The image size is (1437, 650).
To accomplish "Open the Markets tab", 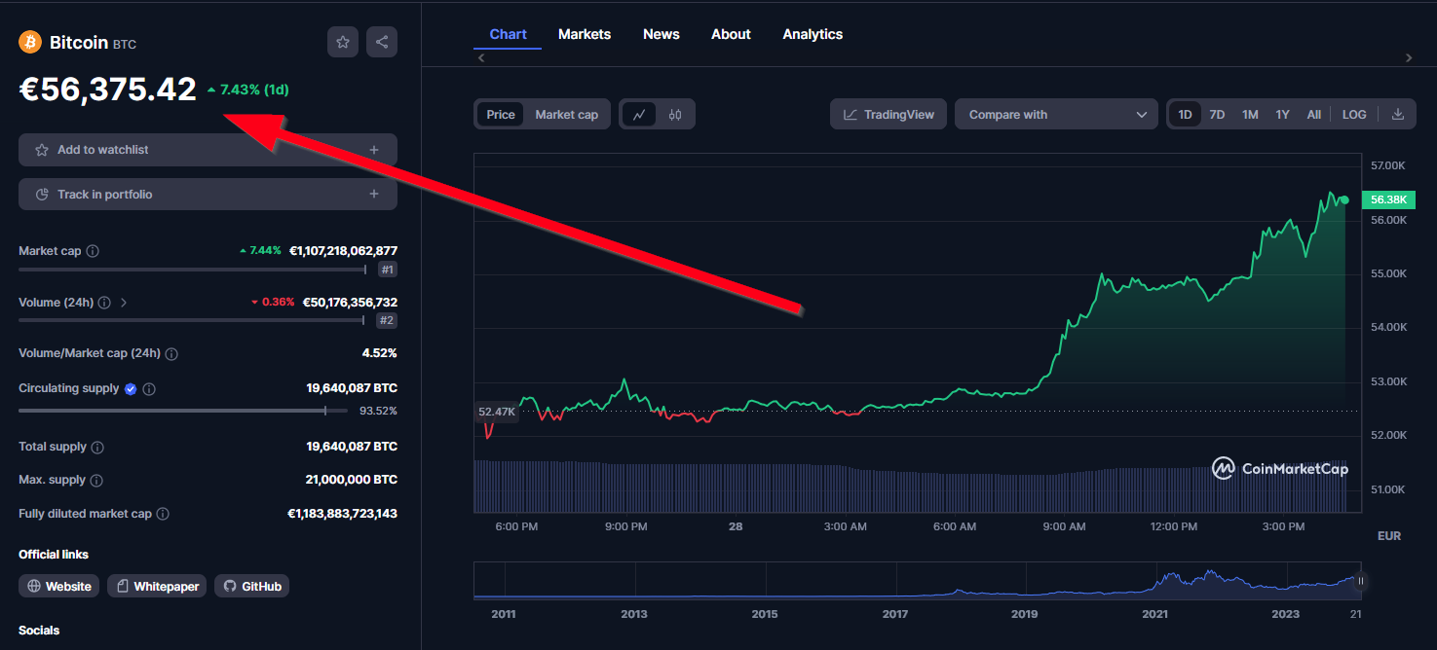I will [x=585, y=34].
